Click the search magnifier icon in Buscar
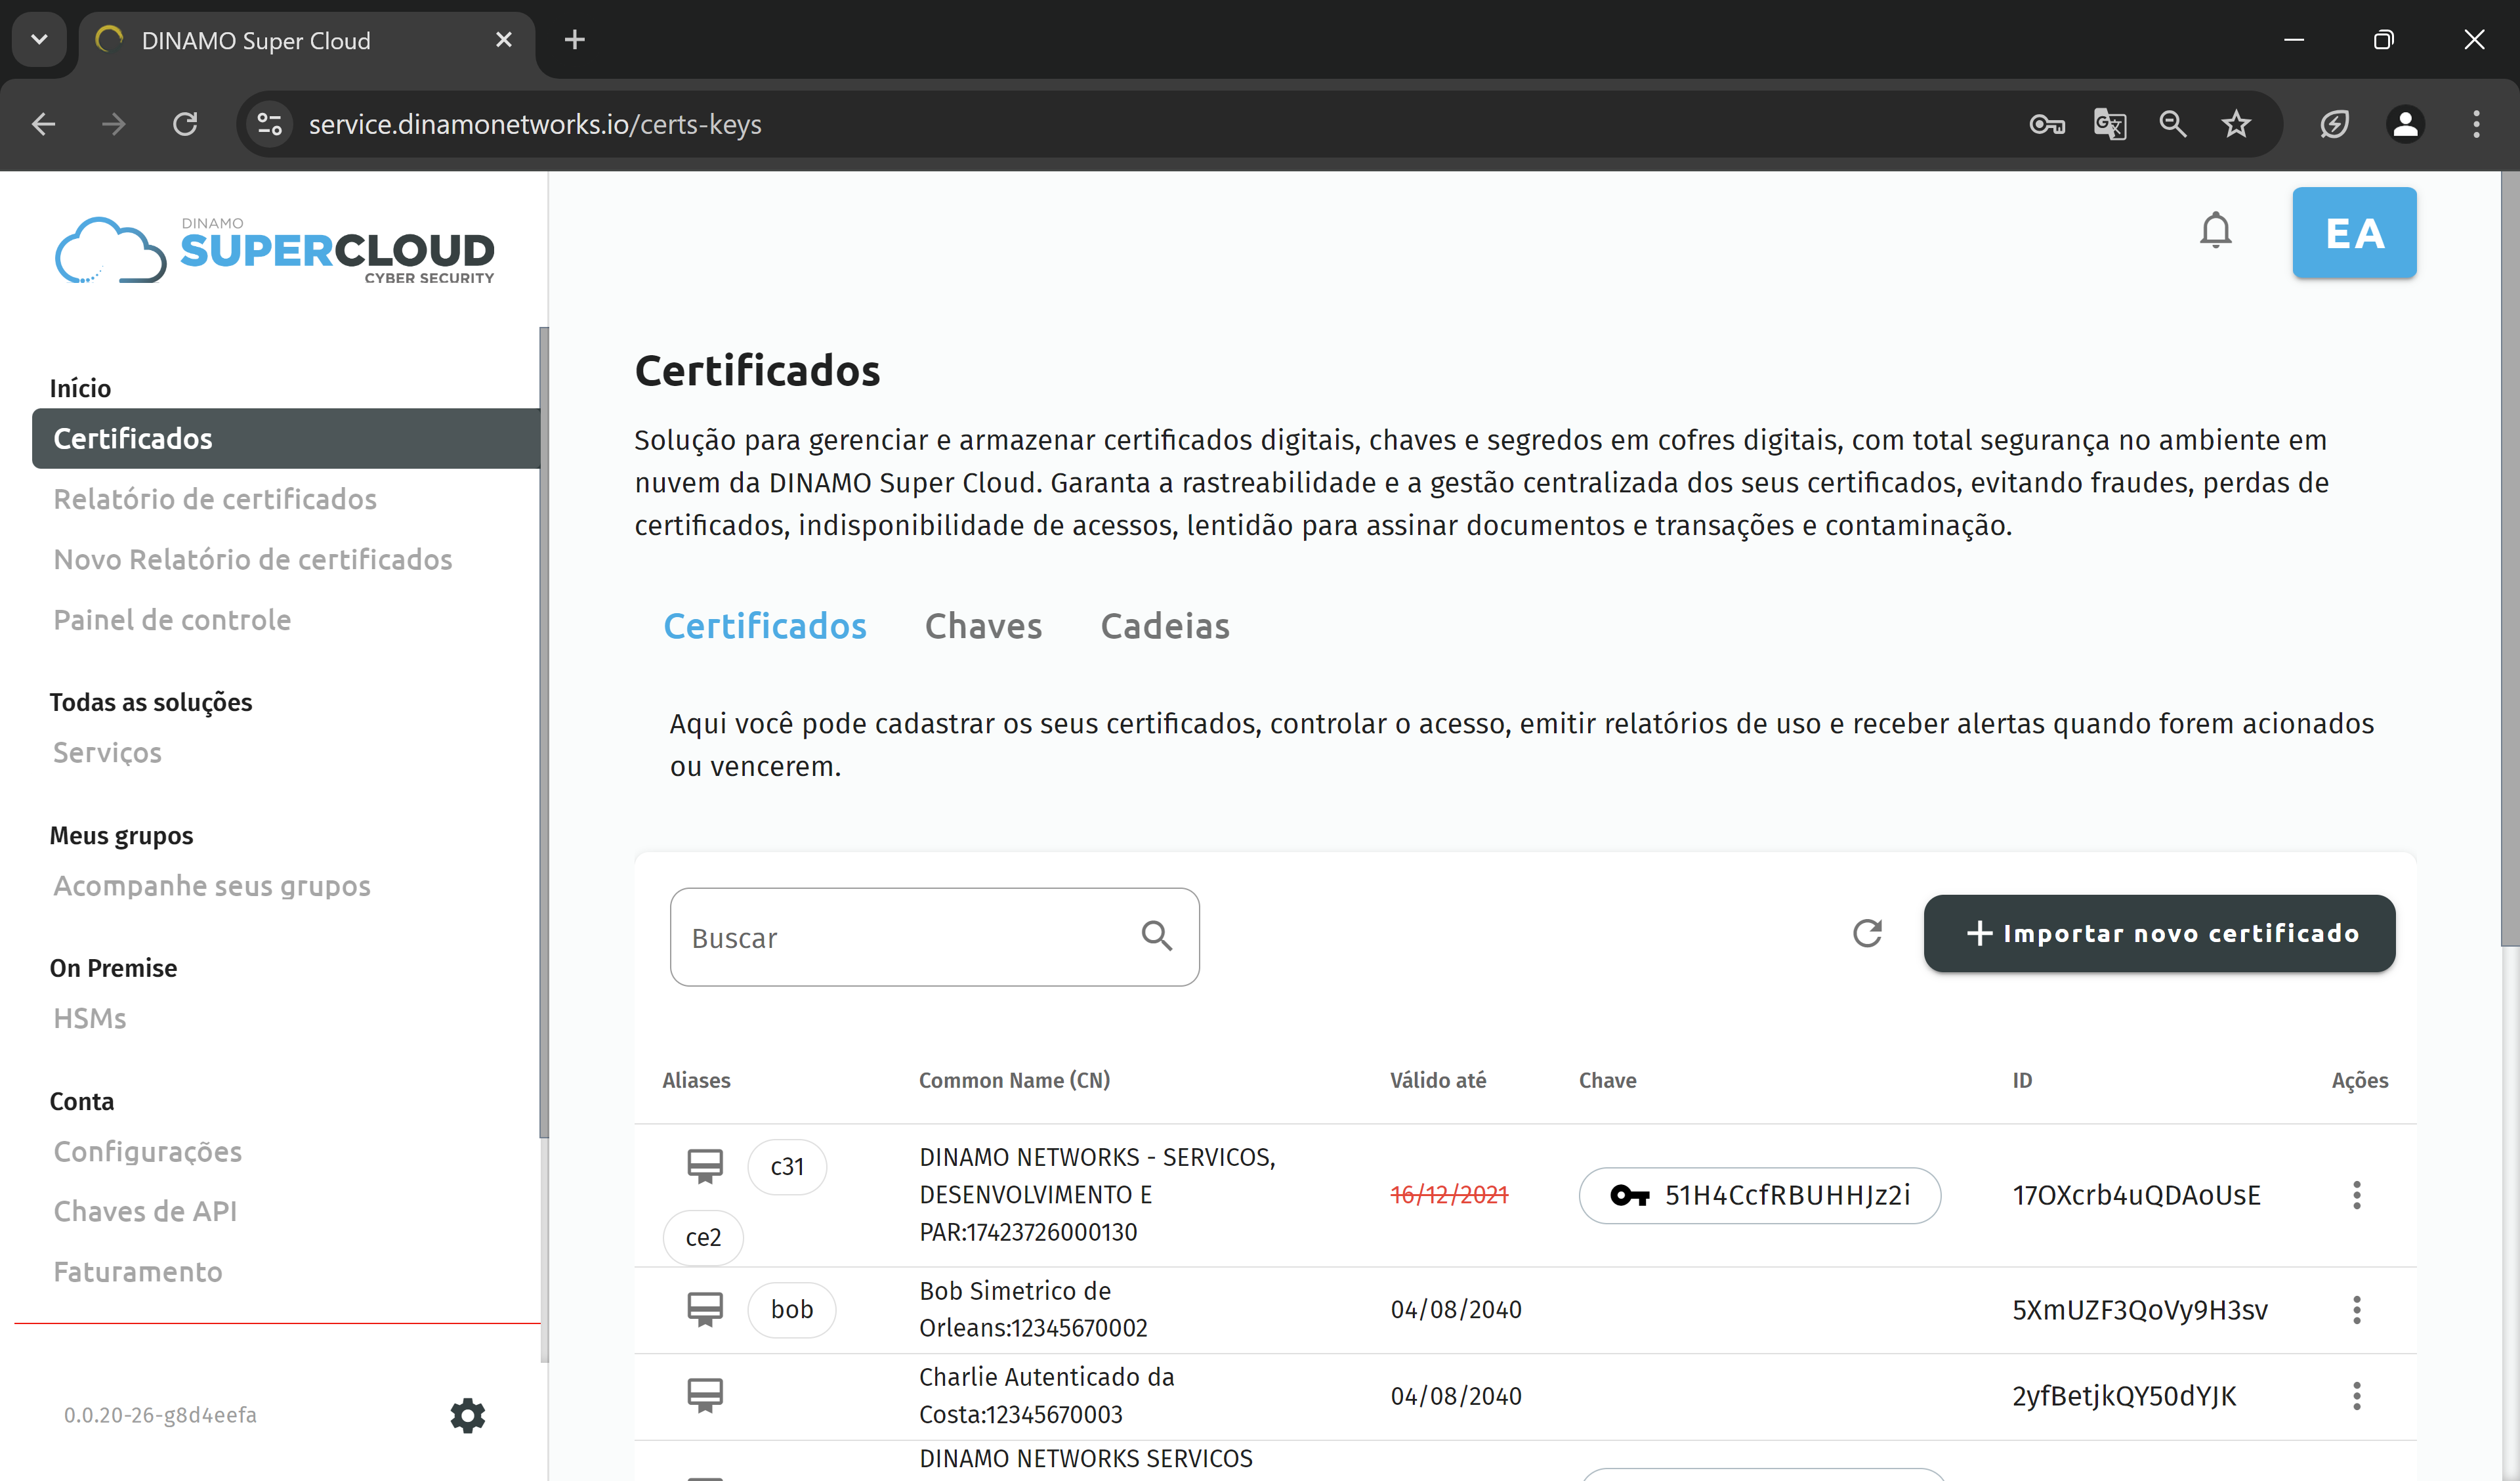 (1156, 937)
